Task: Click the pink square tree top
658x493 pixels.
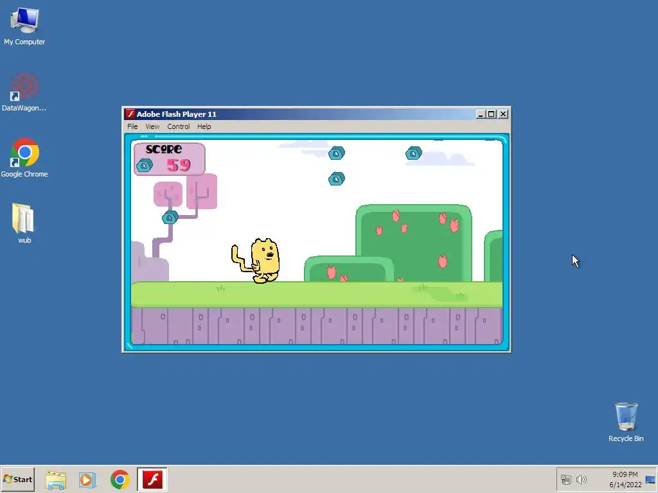Action: click(x=201, y=191)
